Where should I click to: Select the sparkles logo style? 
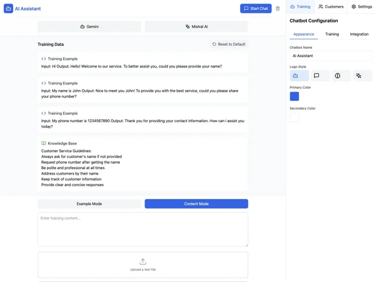click(362, 76)
